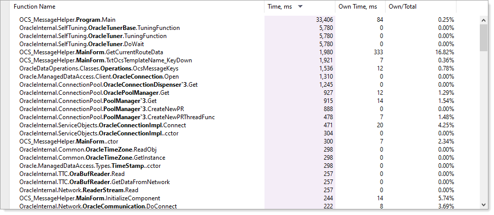Click the own time value 20
Viewport: 494px width, 215px height.
coord(380,125)
